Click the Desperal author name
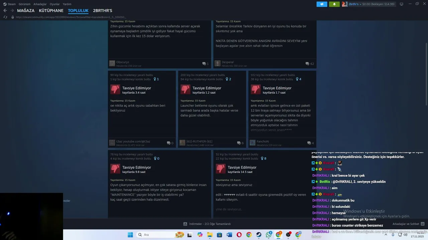The width and height of the screenshot is (428, 240). coord(228,62)
